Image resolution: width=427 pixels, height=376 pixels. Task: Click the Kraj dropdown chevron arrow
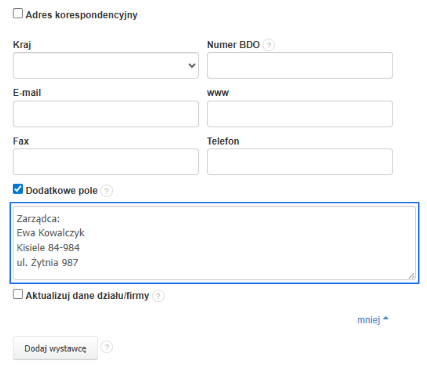pyautogui.click(x=192, y=65)
